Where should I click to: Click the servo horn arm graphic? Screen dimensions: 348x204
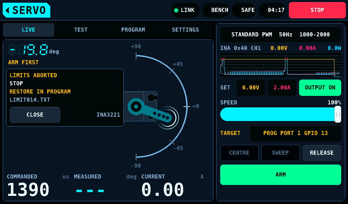click(x=150, y=111)
